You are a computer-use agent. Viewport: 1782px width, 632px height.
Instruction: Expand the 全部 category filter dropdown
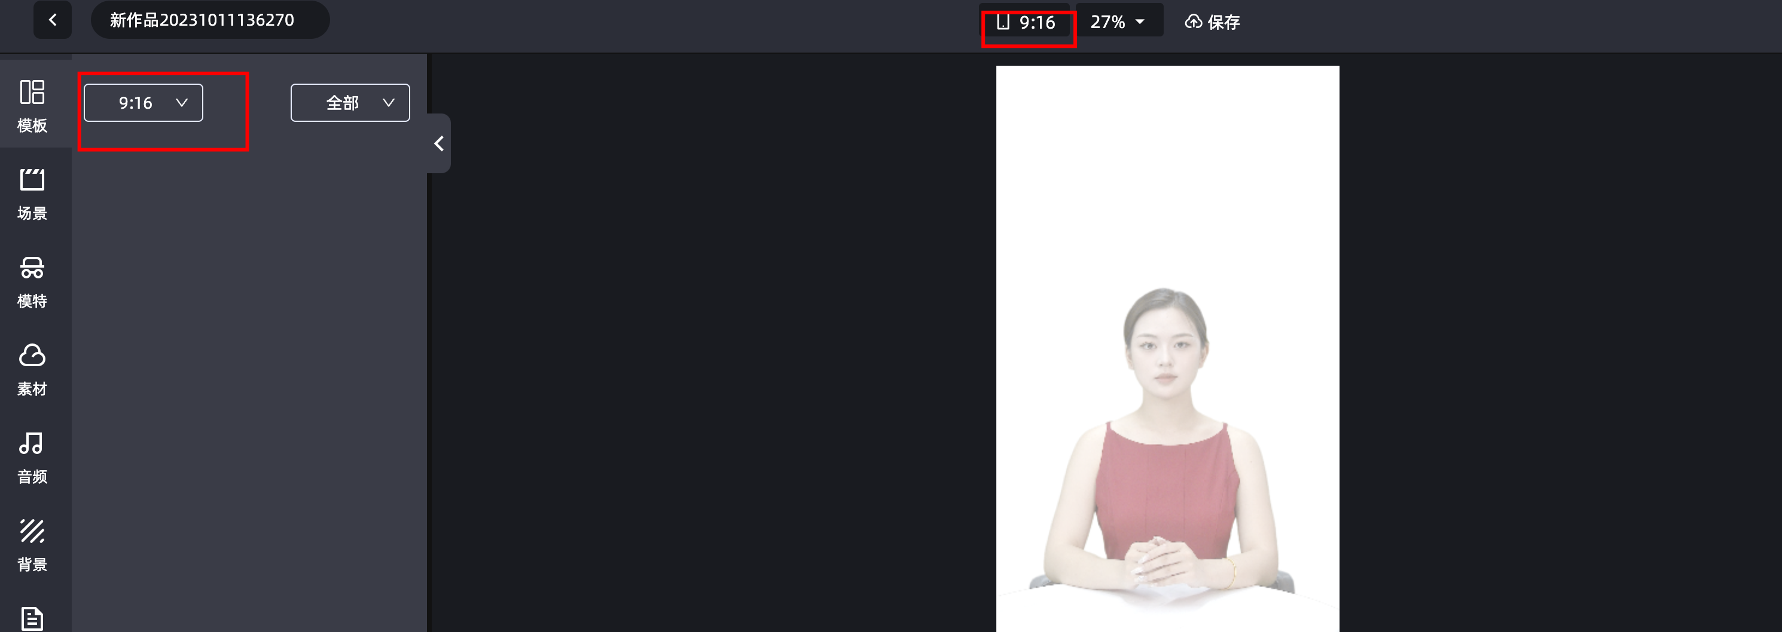[x=350, y=103]
